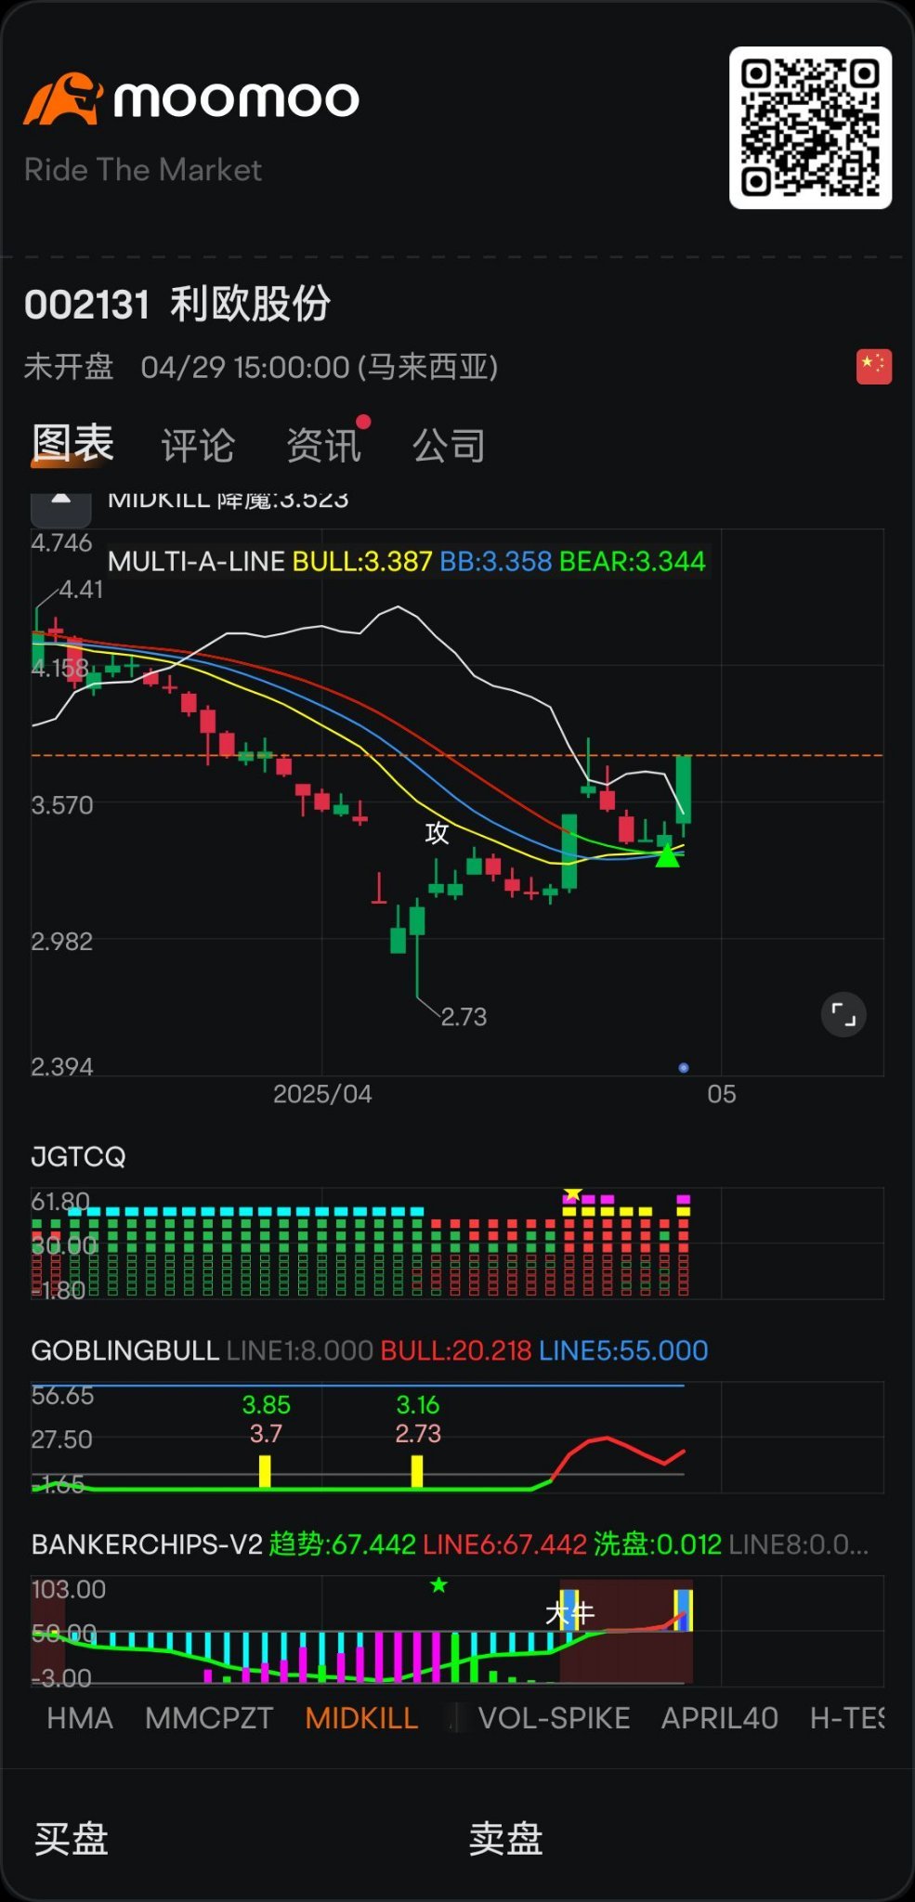Screen dimensions: 915x1902
Task: Switch to the VOL-SPIKE indicator
Action: tap(554, 1718)
